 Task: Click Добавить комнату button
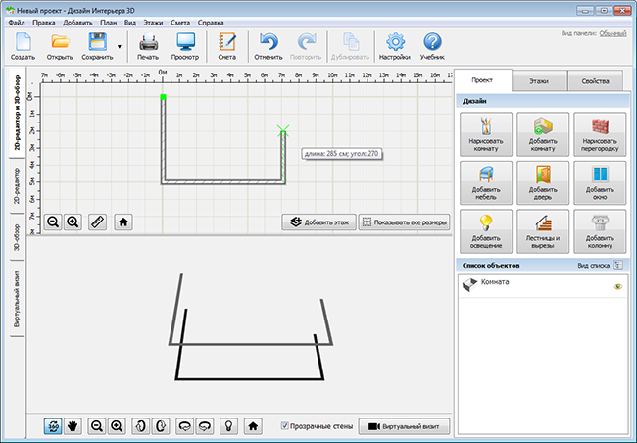(543, 134)
